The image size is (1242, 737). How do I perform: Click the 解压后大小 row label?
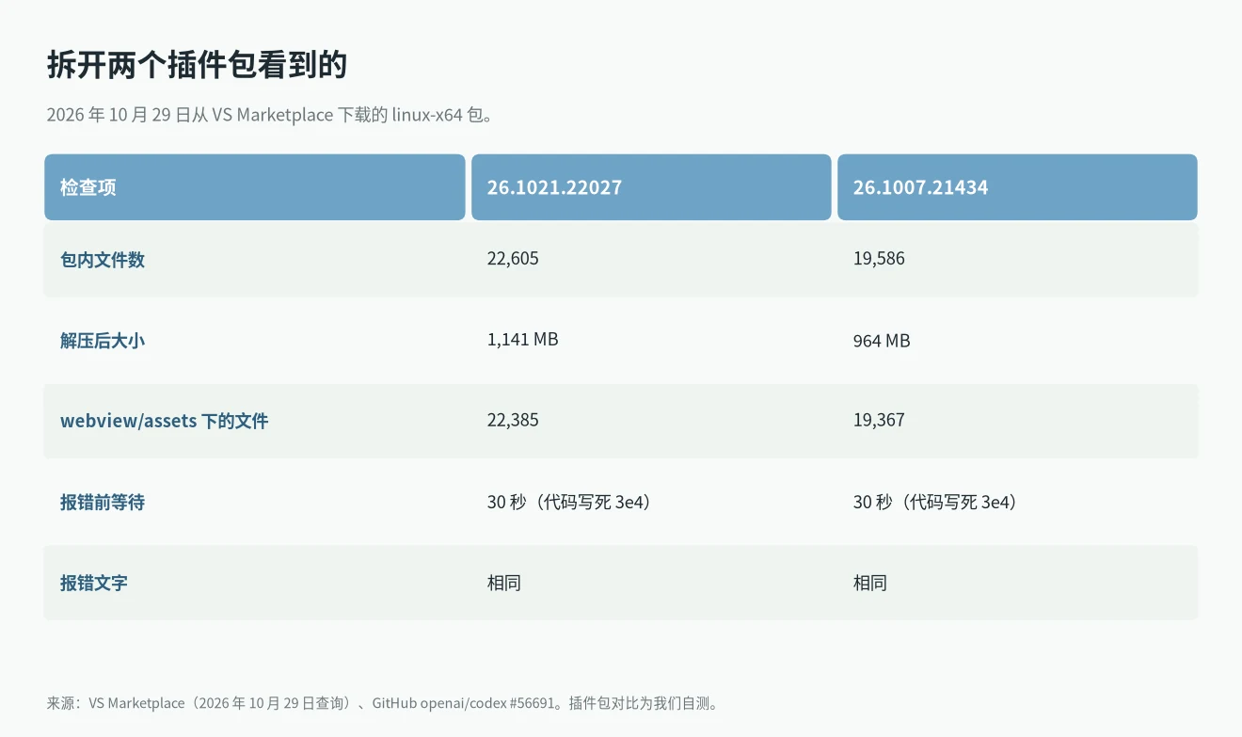(x=103, y=341)
